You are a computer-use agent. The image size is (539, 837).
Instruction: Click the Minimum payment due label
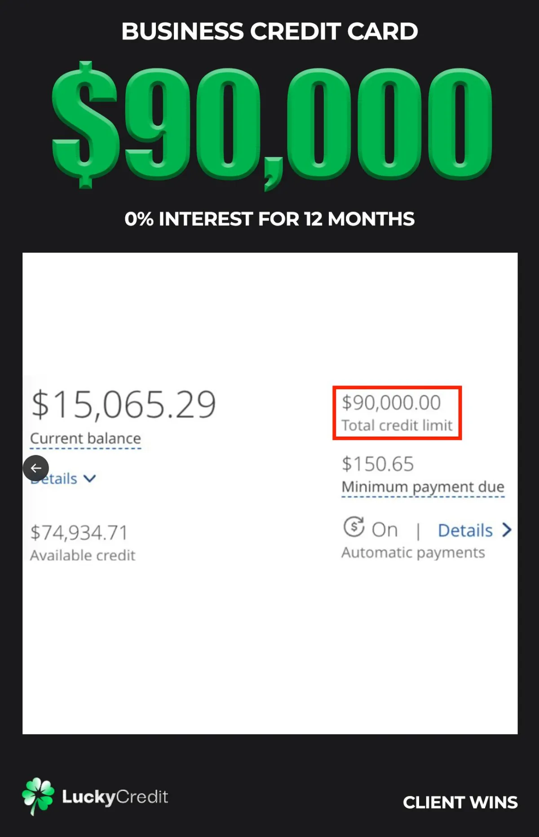click(423, 487)
